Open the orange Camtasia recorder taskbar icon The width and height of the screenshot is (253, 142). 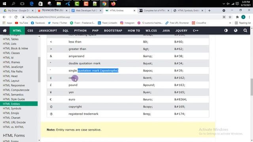point(86,4)
